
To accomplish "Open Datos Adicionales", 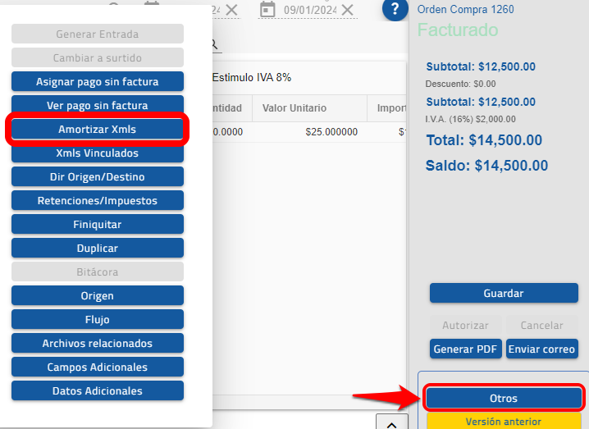I will 98,391.
